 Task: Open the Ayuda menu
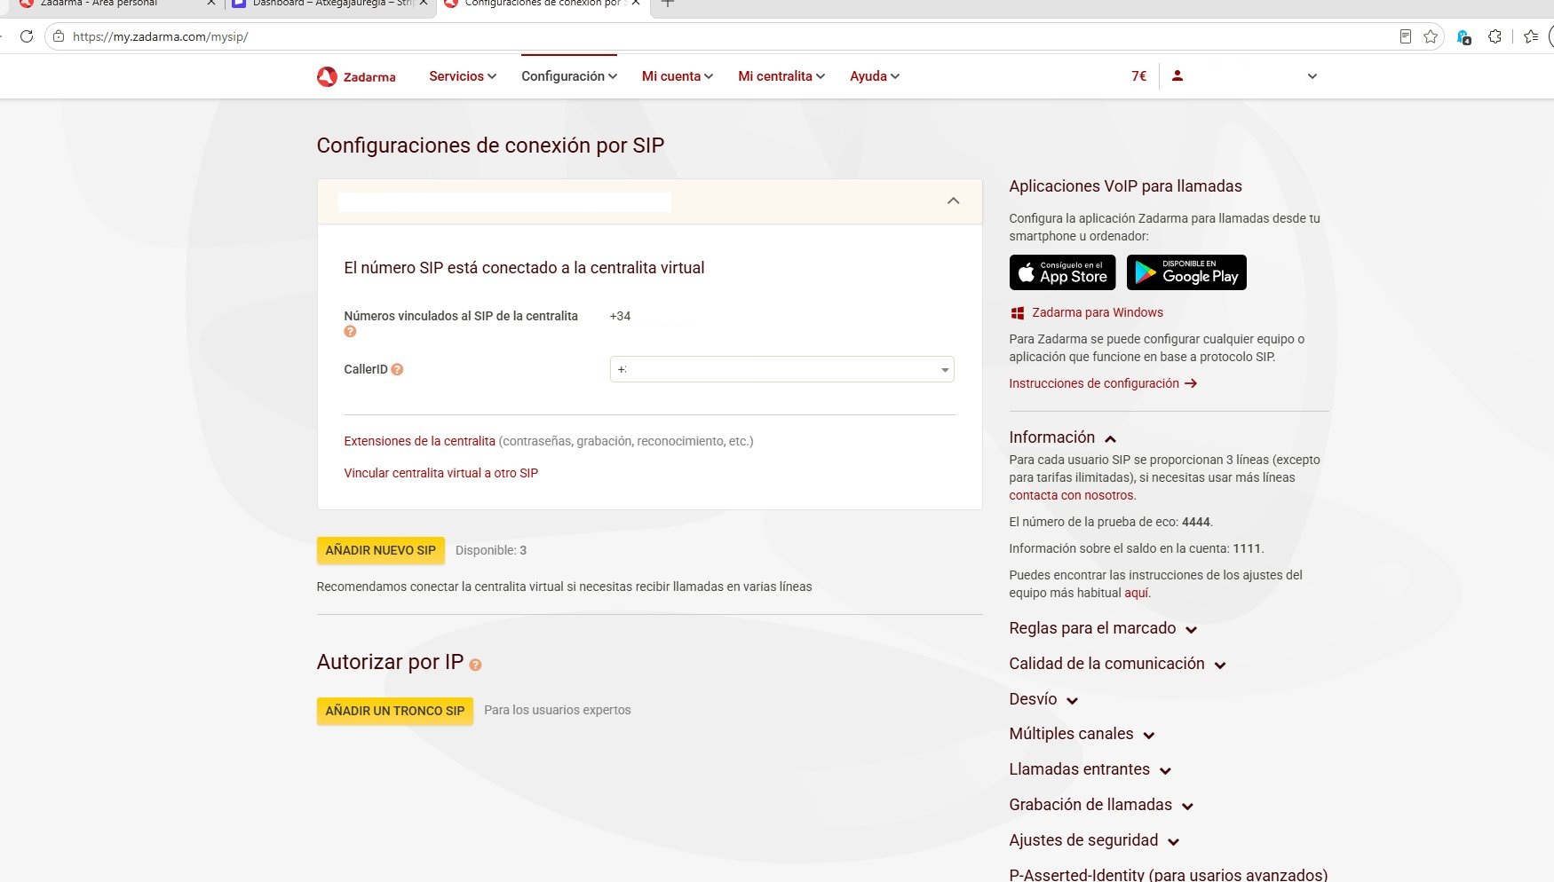(875, 76)
